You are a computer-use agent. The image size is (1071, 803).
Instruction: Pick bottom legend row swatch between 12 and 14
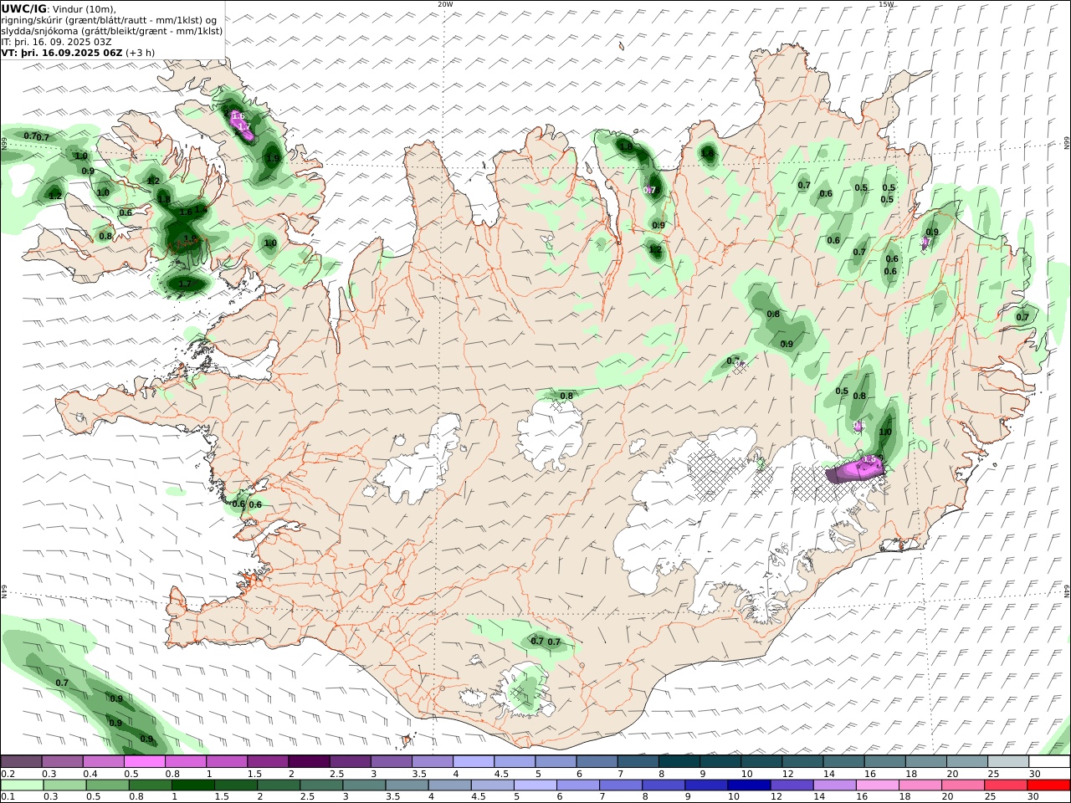click(x=791, y=785)
